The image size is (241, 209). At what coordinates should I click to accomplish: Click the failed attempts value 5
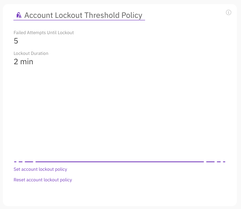point(16,41)
